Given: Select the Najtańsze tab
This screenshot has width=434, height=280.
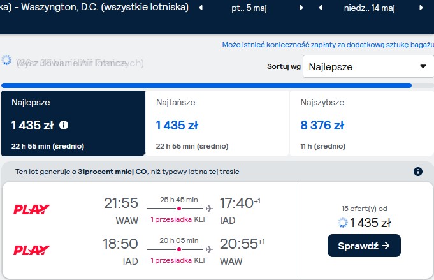Looking at the screenshot, I should [x=217, y=123].
